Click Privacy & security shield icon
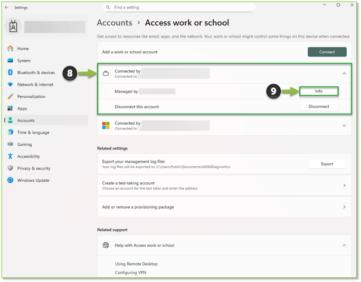 click(10, 168)
